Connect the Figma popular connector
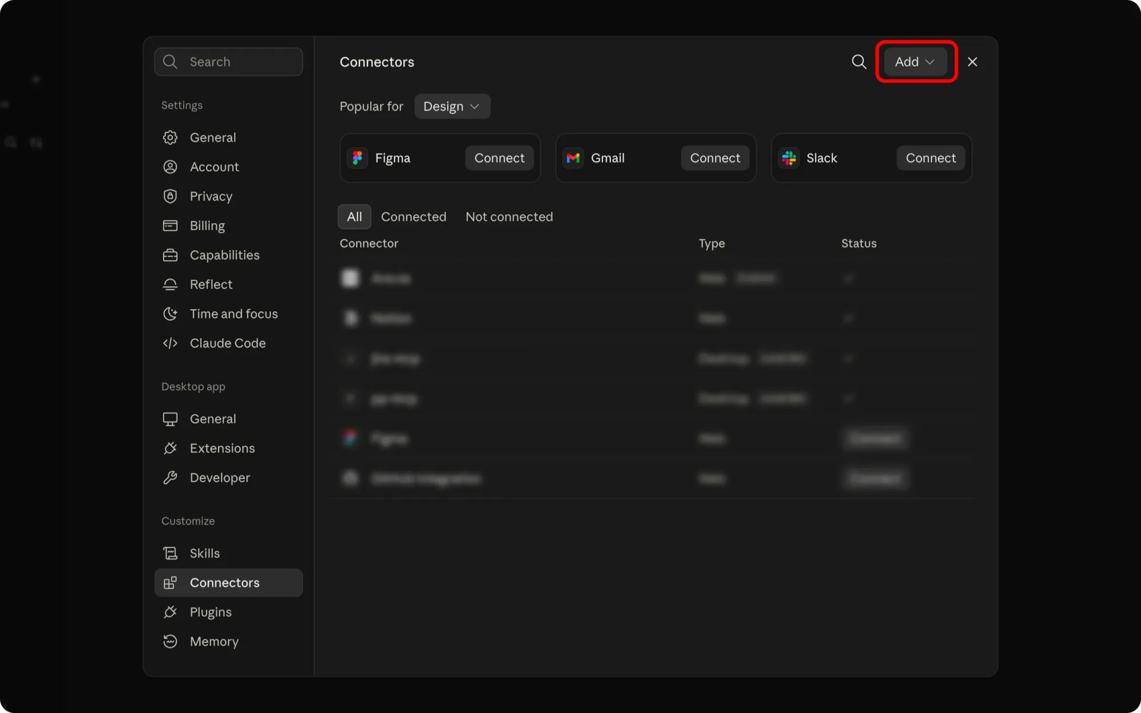This screenshot has height=713, width=1141. coord(499,158)
